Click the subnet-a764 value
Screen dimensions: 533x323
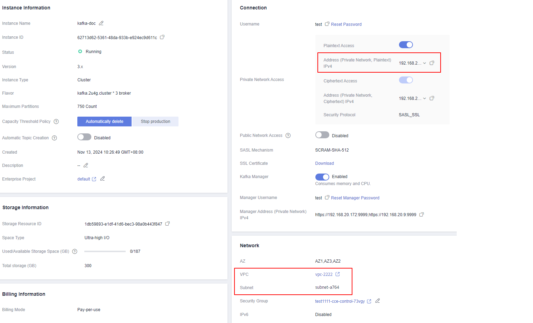tap(327, 287)
